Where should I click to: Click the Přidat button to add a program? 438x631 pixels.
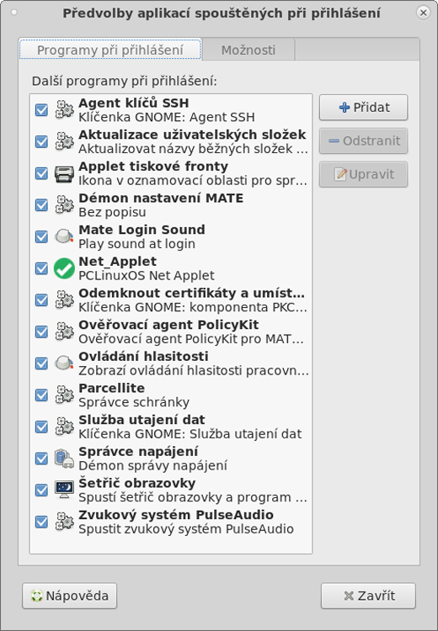tap(363, 108)
